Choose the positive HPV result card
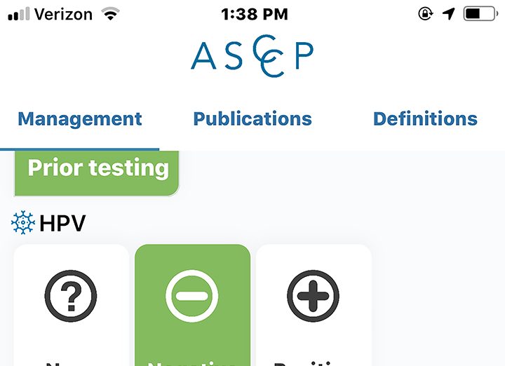505x366 pixels. pyautogui.click(x=314, y=305)
